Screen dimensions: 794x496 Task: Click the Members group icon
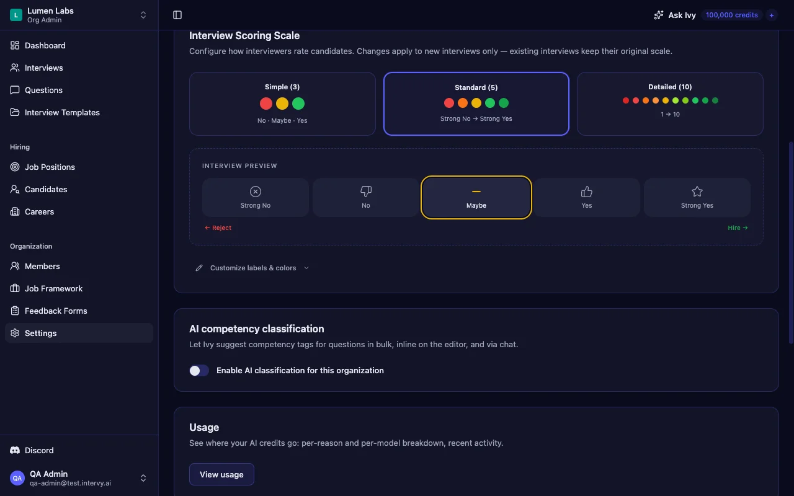[x=15, y=266]
